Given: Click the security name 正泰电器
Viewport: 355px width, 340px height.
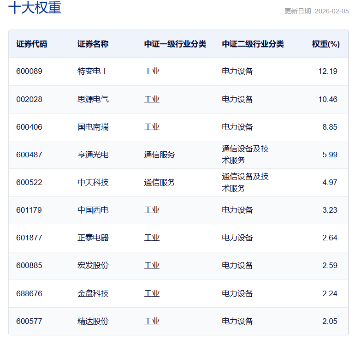Looking at the screenshot, I should (x=93, y=238).
